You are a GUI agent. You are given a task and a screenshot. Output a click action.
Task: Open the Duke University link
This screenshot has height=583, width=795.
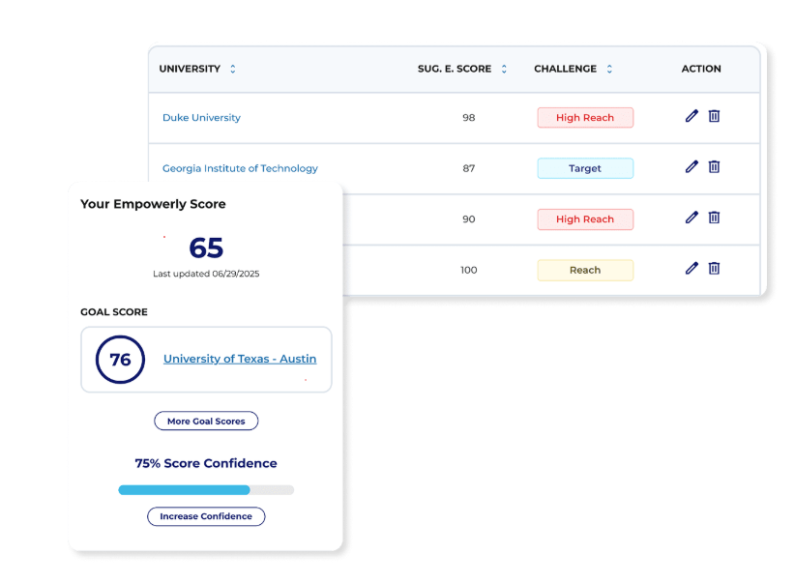click(201, 117)
